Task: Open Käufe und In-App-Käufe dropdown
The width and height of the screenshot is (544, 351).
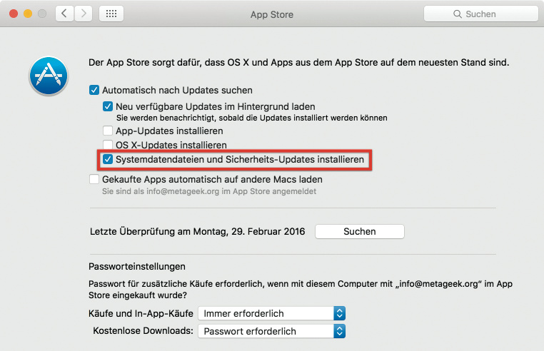Action: click(x=271, y=313)
